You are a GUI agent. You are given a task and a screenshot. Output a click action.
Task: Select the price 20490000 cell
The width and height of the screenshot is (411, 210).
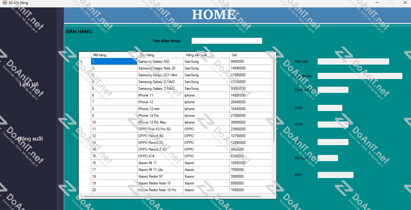[250, 102]
